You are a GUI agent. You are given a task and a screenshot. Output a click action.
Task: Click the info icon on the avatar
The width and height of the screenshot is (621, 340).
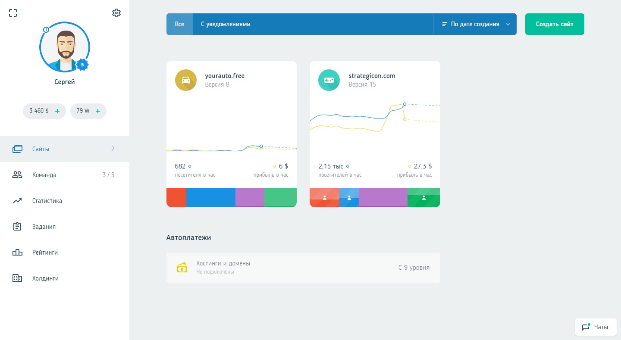[x=46, y=30]
